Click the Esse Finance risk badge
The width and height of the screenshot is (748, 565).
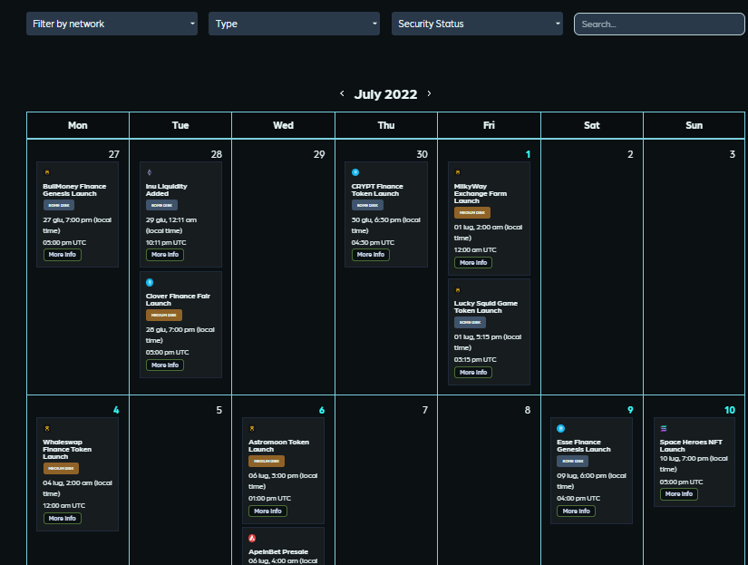point(572,461)
